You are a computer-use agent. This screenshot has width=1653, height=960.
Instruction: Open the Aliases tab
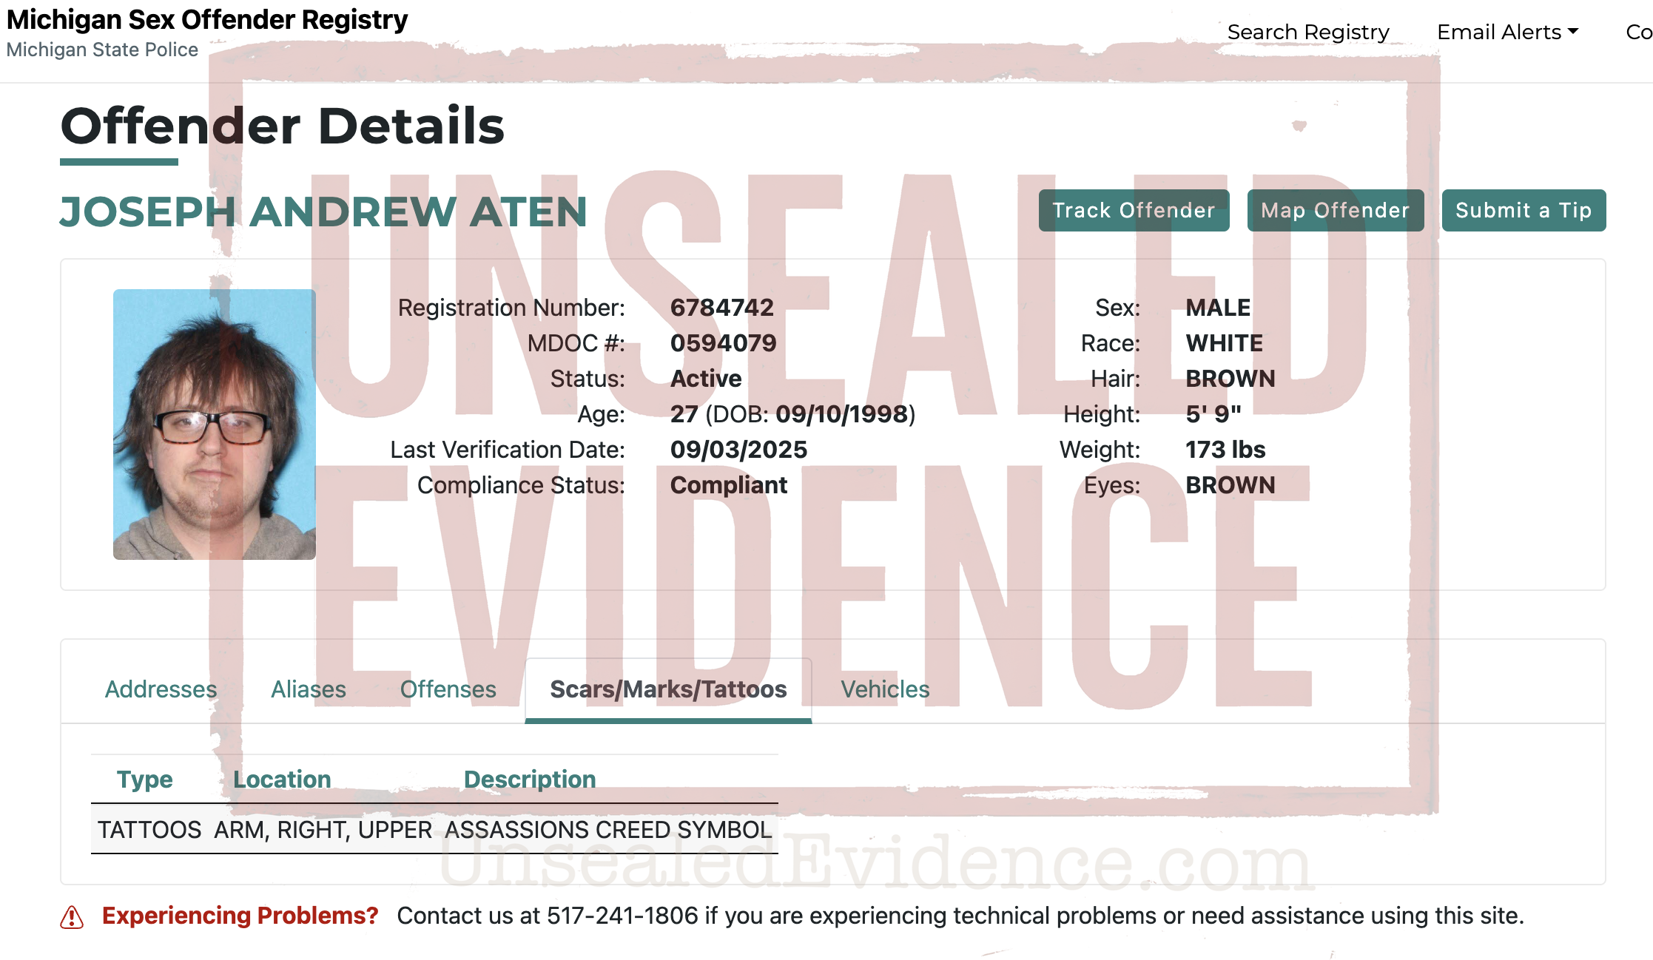308,689
